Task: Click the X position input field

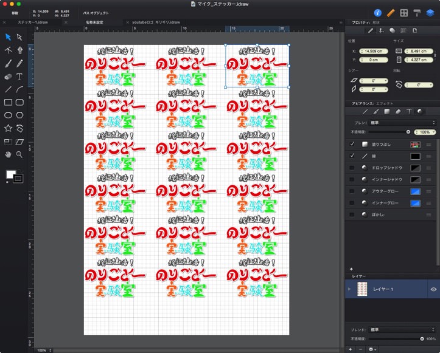Action: click(373, 51)
